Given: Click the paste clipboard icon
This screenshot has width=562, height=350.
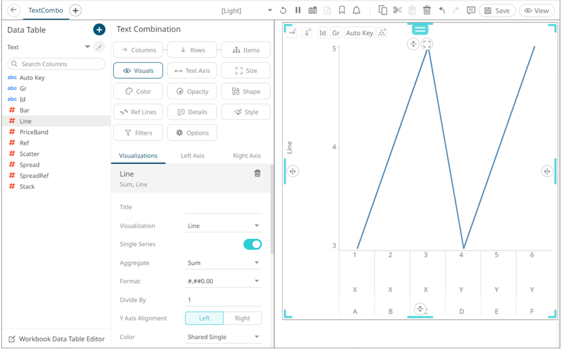Looking at the screenshot, I should point(412,11).
